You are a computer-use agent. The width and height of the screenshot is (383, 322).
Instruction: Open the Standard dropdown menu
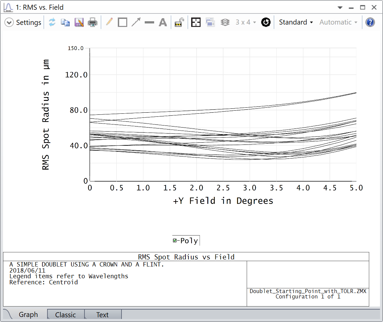[296, 22]
